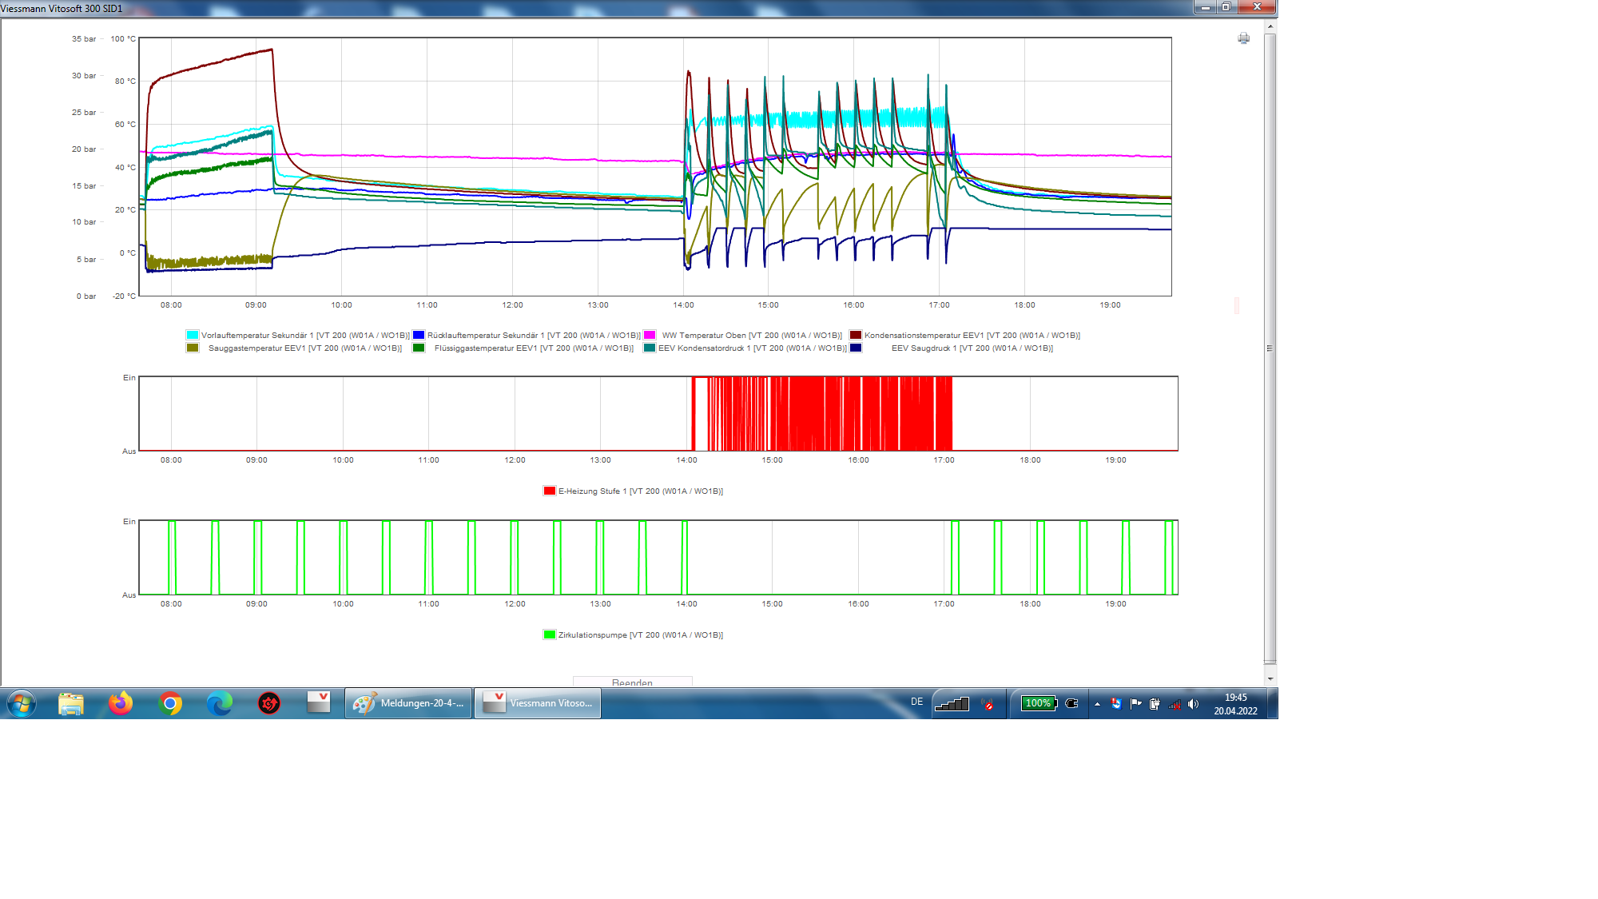The height and width of the screenshot is (899, 1598).
Task: Click the Zirkulationspumpe on/off chart
Action: pyautogui.click(x=658, y=557)
